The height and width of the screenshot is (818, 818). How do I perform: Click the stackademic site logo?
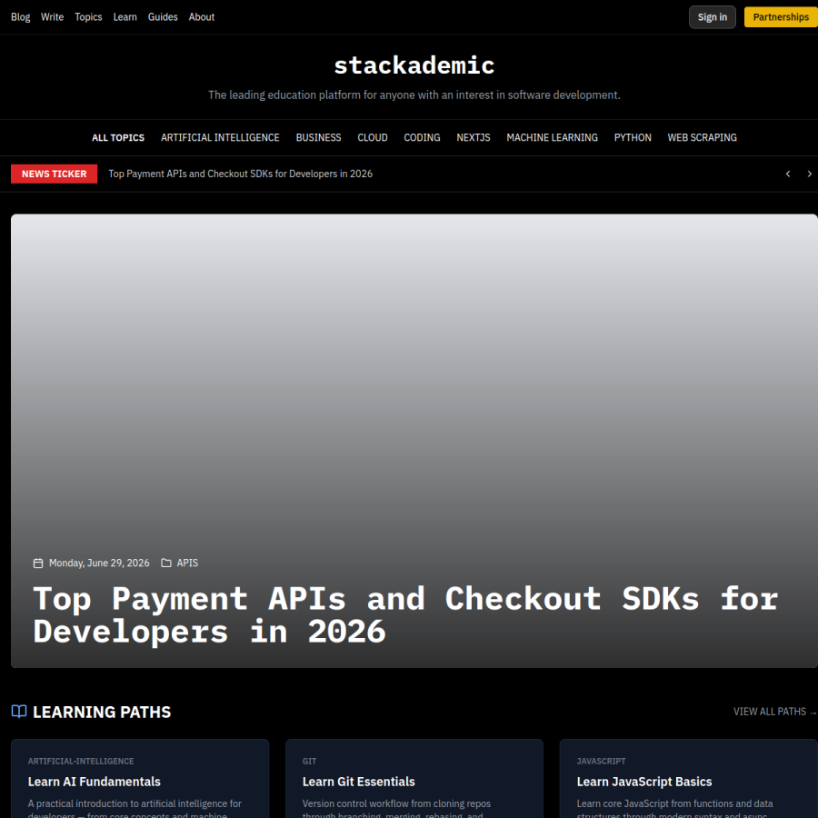pos(414,65)
